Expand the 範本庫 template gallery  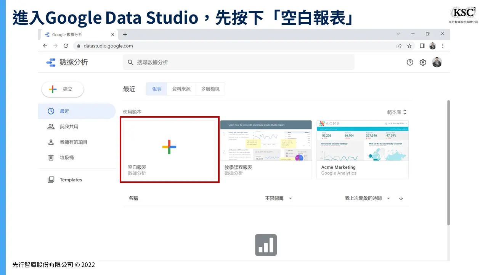click(397, 112)
